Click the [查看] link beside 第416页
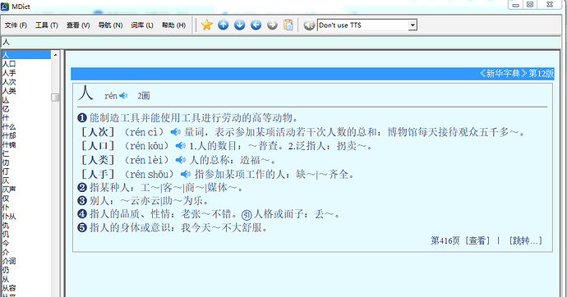Screen dimensions: 567x297 pyautogui.click(x=477, y=240)
